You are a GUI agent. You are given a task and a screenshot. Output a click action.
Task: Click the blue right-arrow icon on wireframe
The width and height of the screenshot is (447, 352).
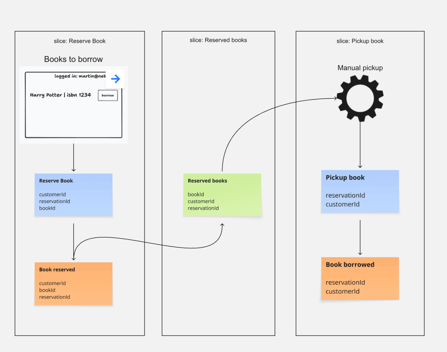click(115, 79)
